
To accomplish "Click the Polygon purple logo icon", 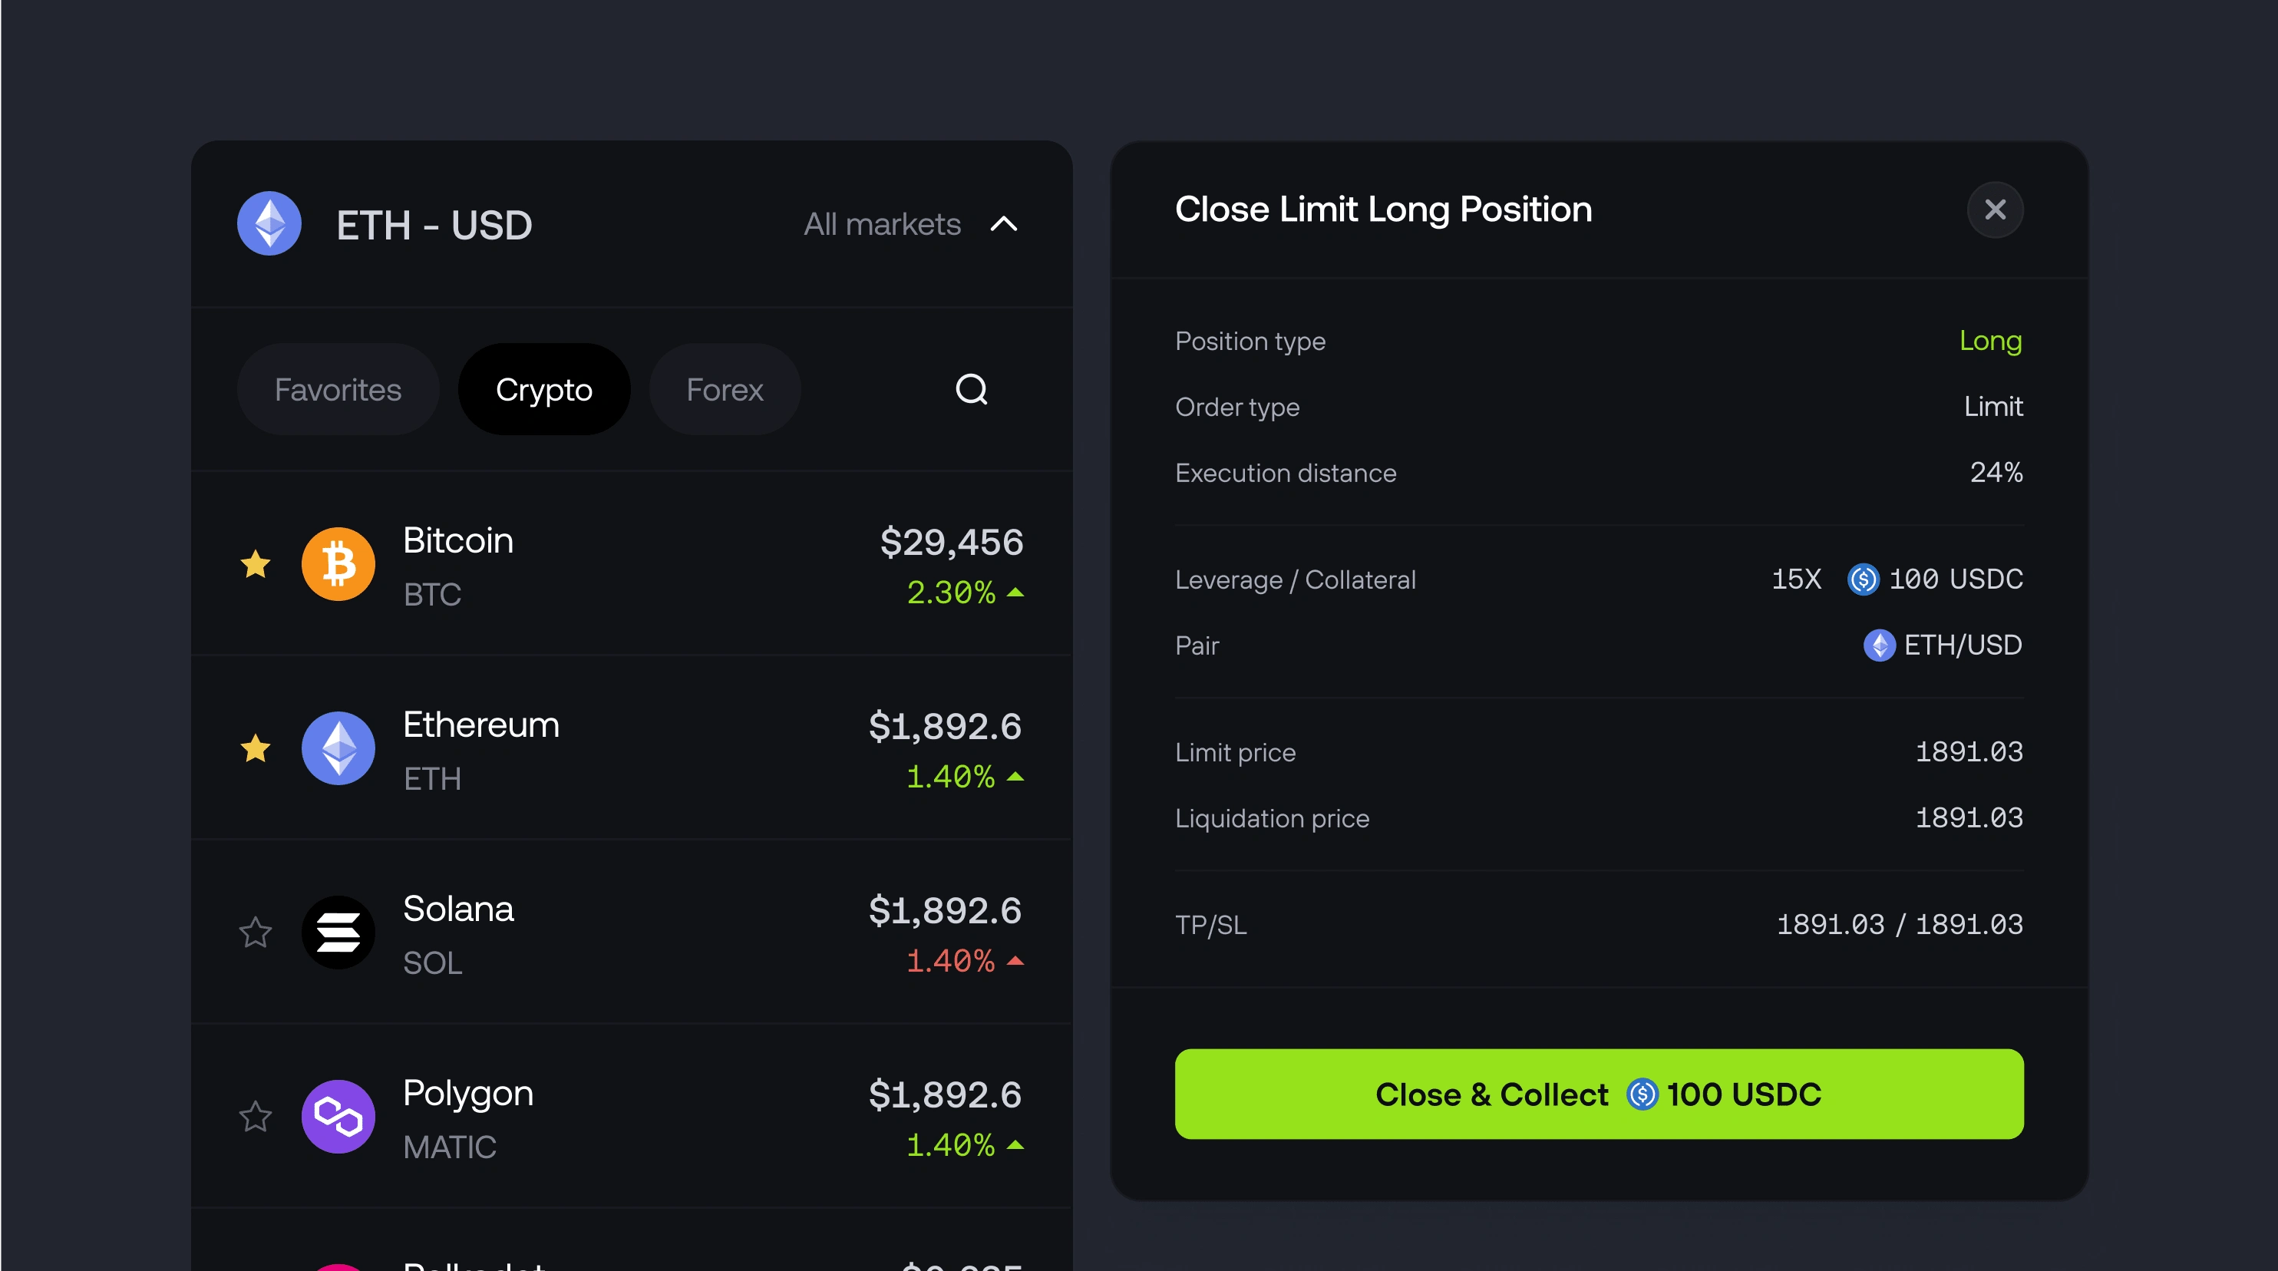I will click(x=338, y=1116).
